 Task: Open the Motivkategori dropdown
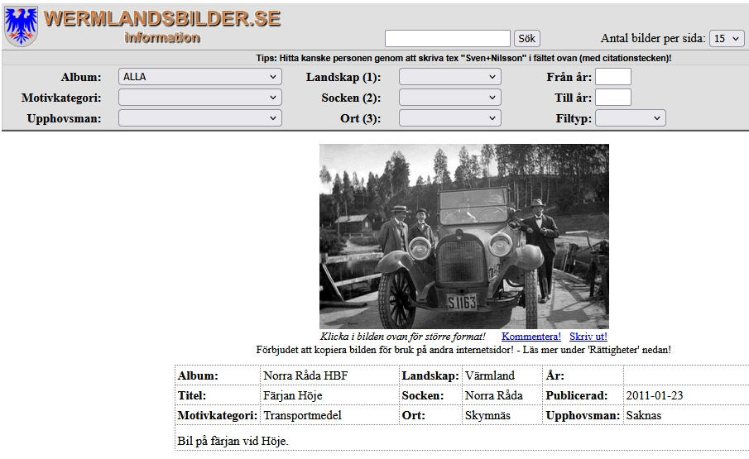coord(199,98)
